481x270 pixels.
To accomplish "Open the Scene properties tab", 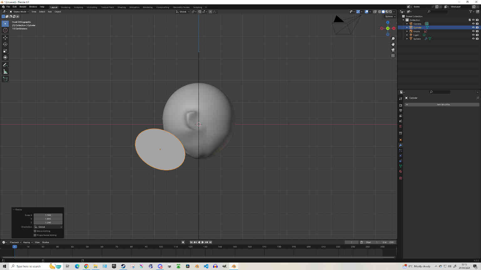I will 401,121.
